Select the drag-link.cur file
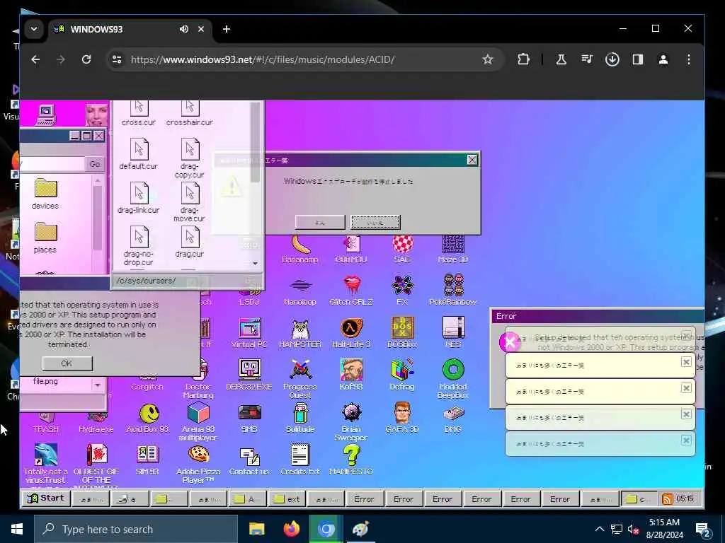The image size is (725, 543). click(x=139, y=198)
